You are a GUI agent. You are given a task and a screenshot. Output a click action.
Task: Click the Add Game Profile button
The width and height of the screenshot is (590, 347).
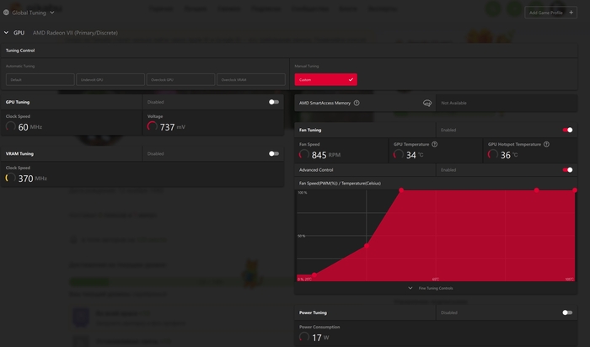click(551, 13)
